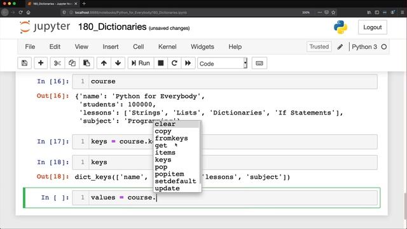Select 'items' in autocomplete list
This screenshot has height=229, width=407.
click(x=177, y=153)
